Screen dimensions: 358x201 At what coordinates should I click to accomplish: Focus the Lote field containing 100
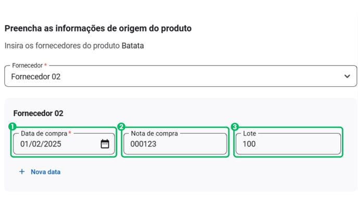point(288,144)
